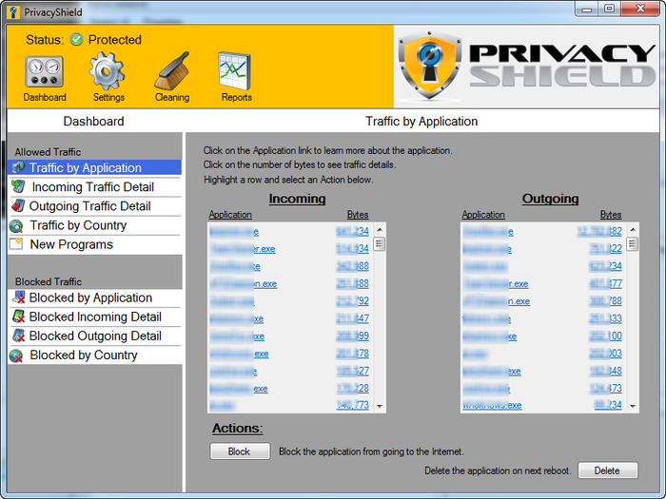This screenshot has height=499, width=666.
Task: Click Outgoing list scroll down arrow
Action: 633,406
